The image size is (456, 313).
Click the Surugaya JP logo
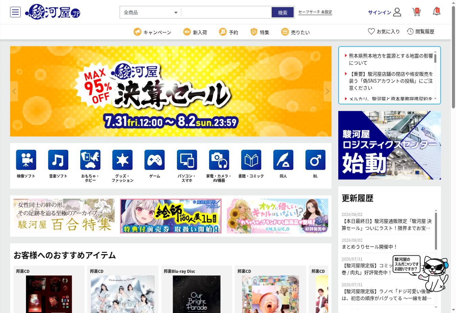click(53, 12)
